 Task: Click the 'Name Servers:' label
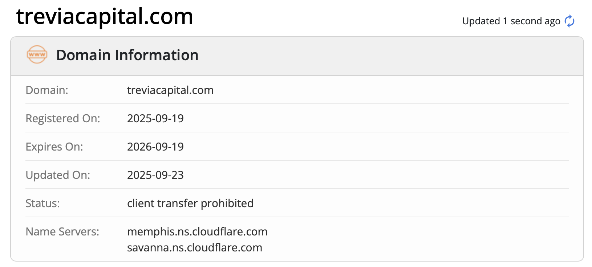(x=62, y=231)
